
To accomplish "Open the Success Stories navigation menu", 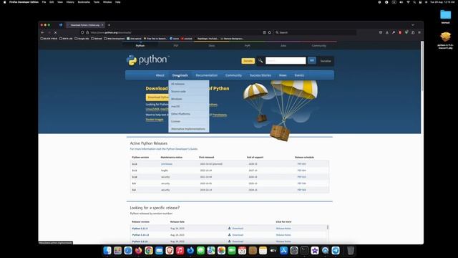I will [260, 75].
